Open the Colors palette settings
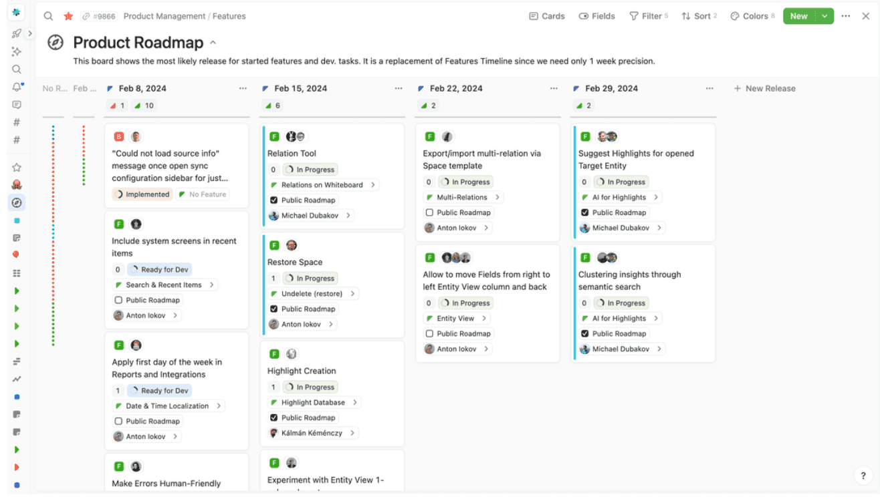The width and height of the screenshot is (880, 497). click(752, 15)
